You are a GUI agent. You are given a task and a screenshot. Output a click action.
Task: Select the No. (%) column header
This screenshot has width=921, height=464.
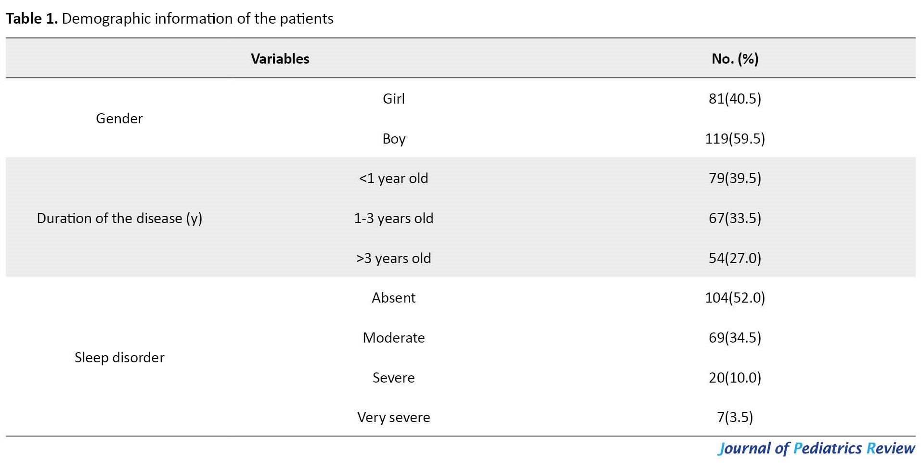[x=735, y=59]
